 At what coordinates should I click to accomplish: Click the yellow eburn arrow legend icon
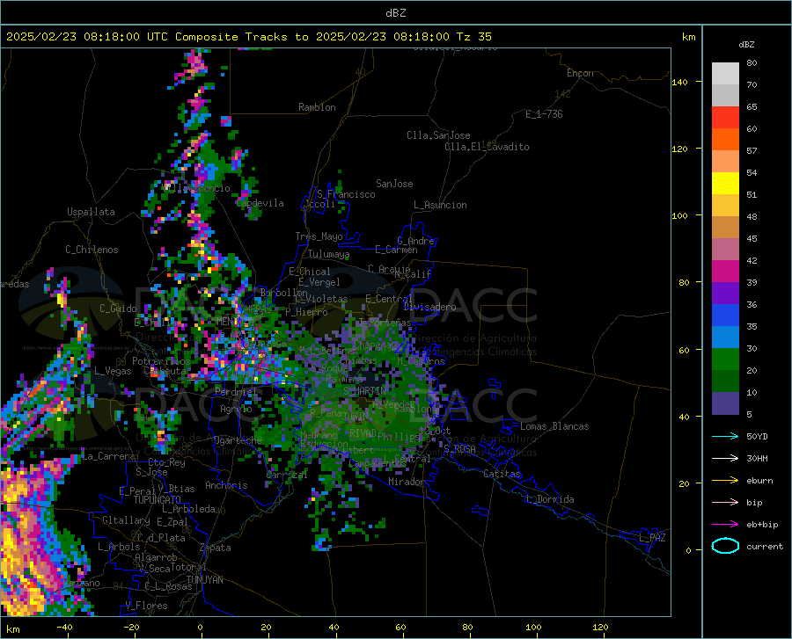pos(725,481)
